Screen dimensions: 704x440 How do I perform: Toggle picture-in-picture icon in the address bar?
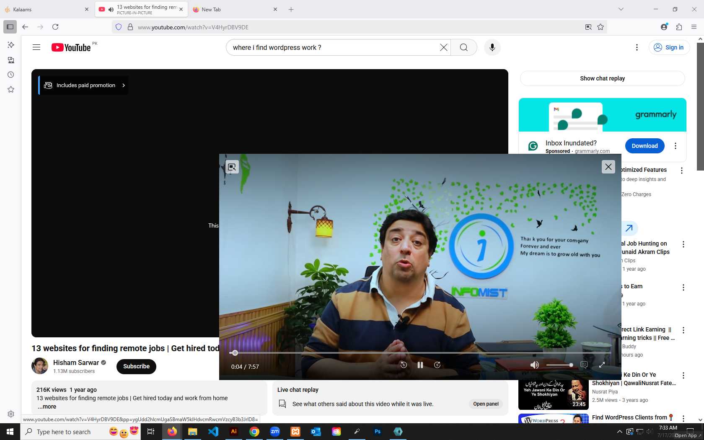coord(588,27)
